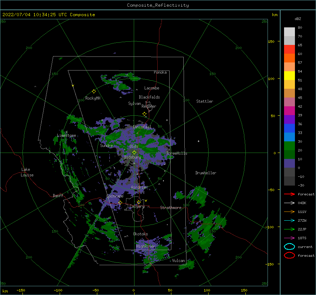
Task: Click the Calgary city label
Action: [137, 206]
